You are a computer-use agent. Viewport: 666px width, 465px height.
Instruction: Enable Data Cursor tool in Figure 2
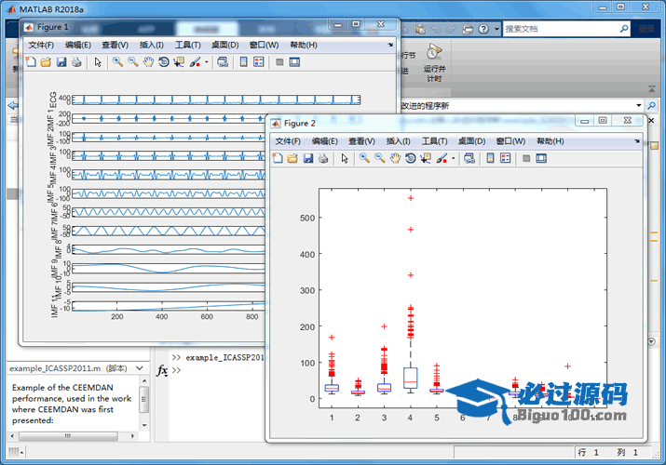coord(426,158)
